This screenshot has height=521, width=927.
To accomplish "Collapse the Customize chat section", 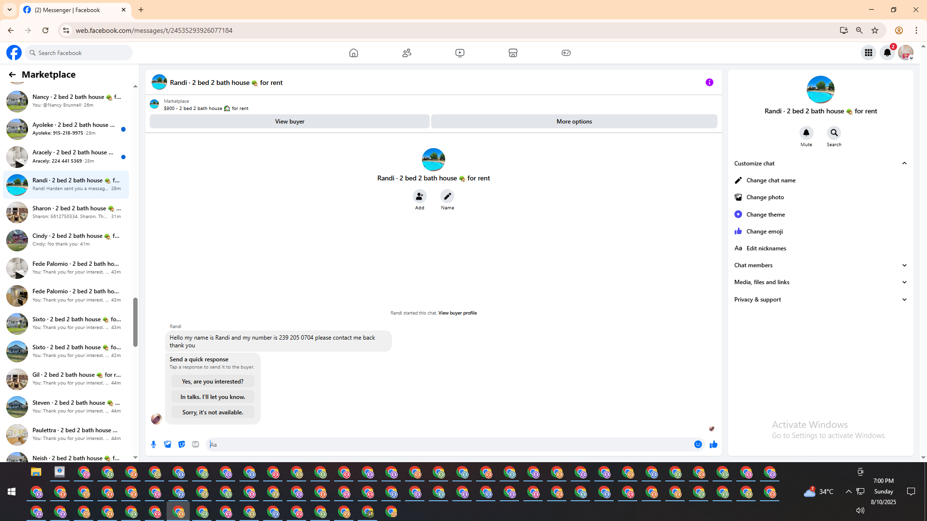I will click(904, 164).
